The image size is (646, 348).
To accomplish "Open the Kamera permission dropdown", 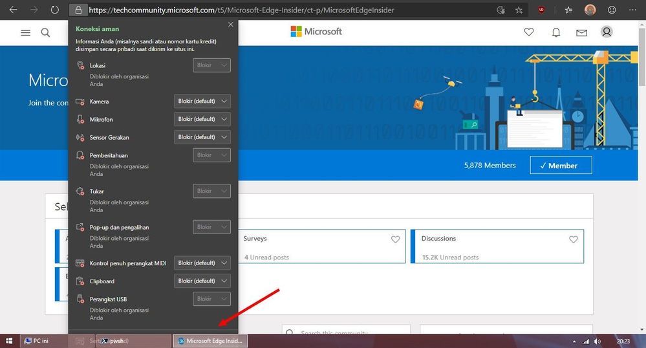I will pyautogui.click(x=202, y=101).
